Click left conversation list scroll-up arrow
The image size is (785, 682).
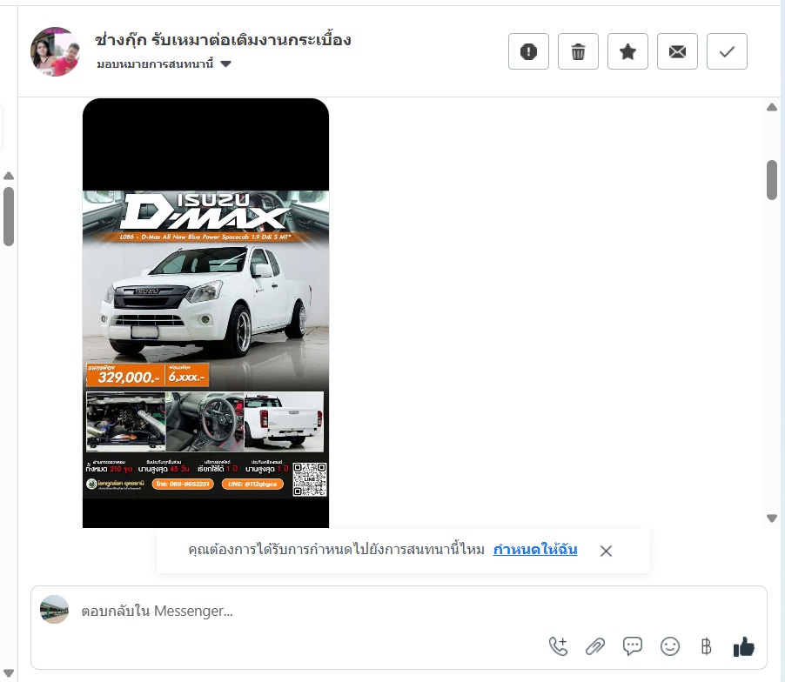9,176
